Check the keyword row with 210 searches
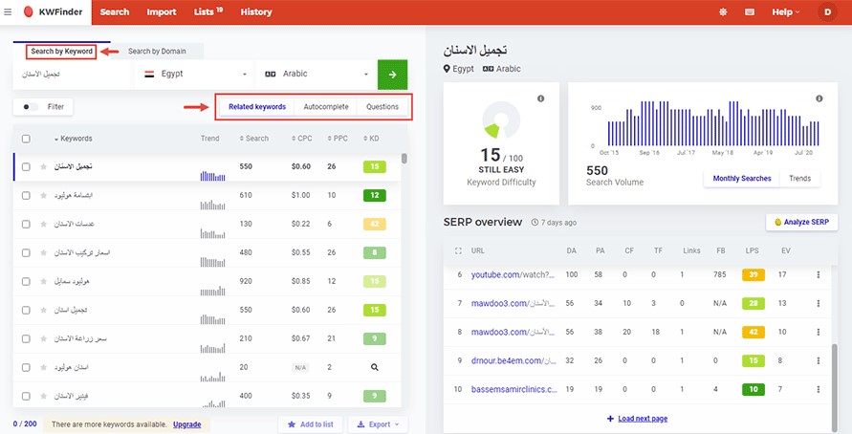 click(x=26, y=338)
